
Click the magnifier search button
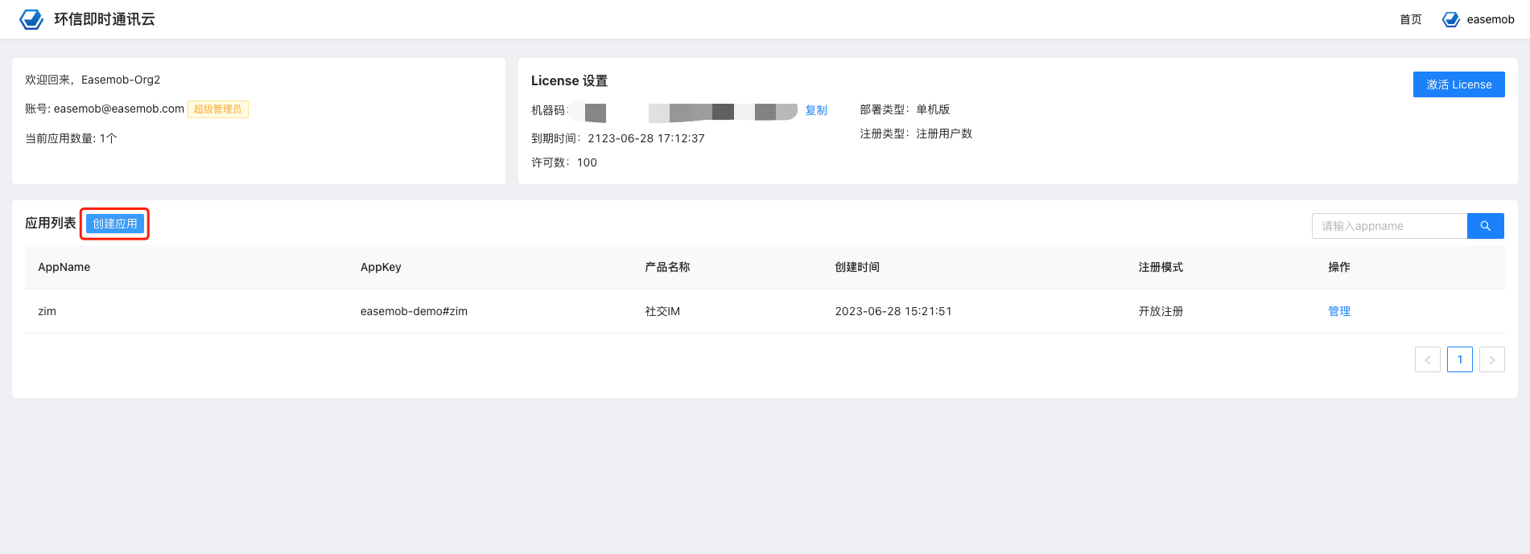[x=1485, y=226]
